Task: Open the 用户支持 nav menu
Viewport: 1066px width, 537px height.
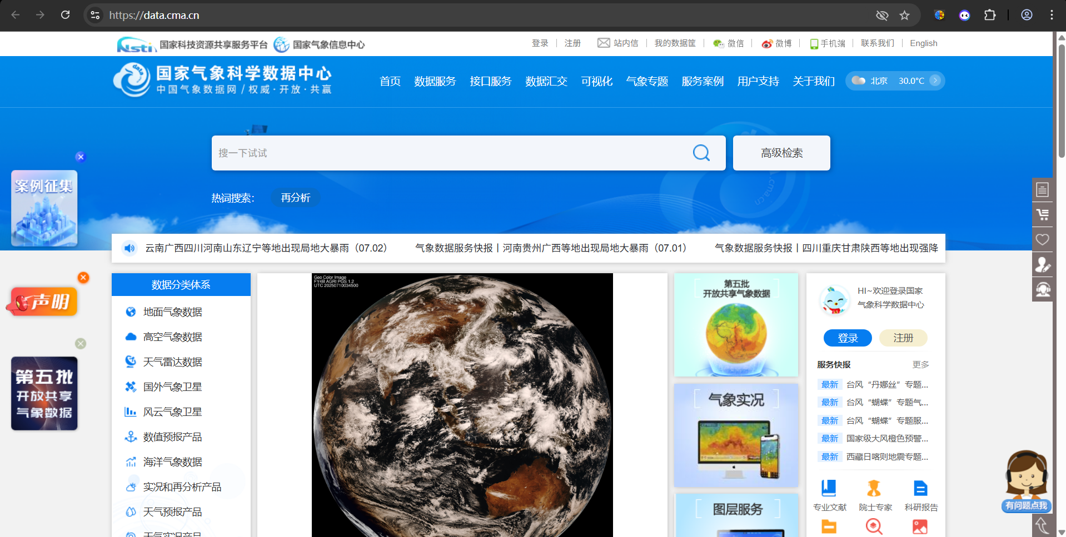Action: pos(758,81)
